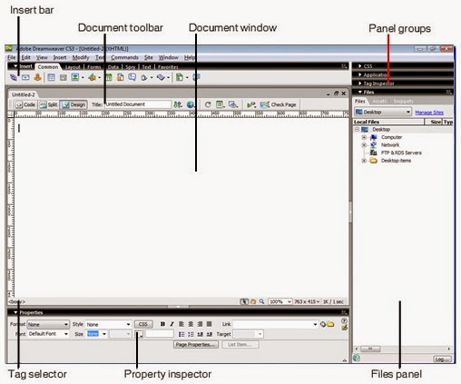This screenshot has height=384, width=461.
Task: Expand the Computer tree node
Action: (364, 137)
